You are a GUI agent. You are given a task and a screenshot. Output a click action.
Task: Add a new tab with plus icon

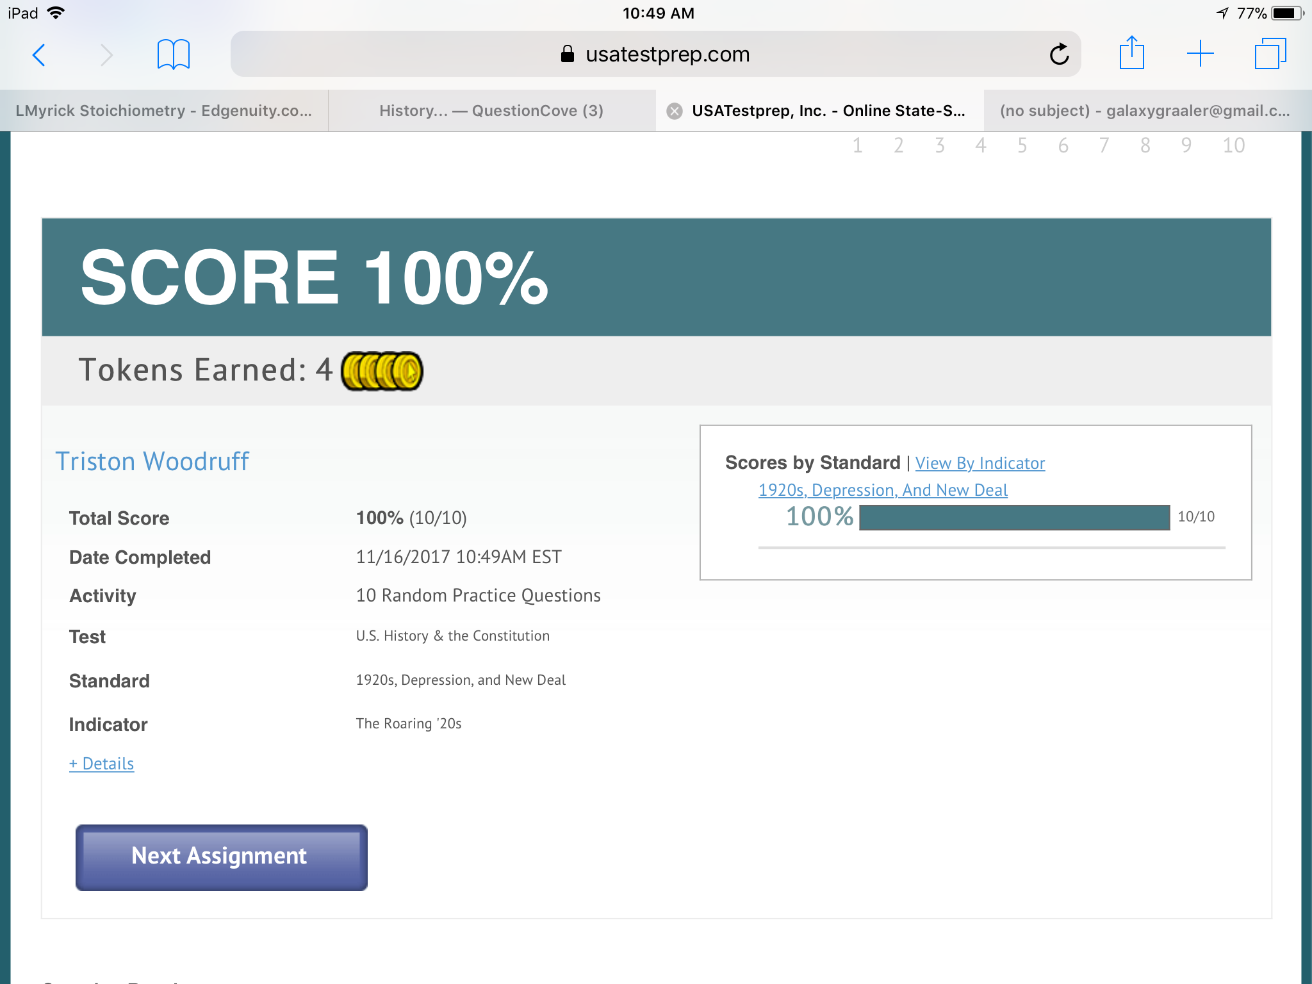[x=1201, y=54]
